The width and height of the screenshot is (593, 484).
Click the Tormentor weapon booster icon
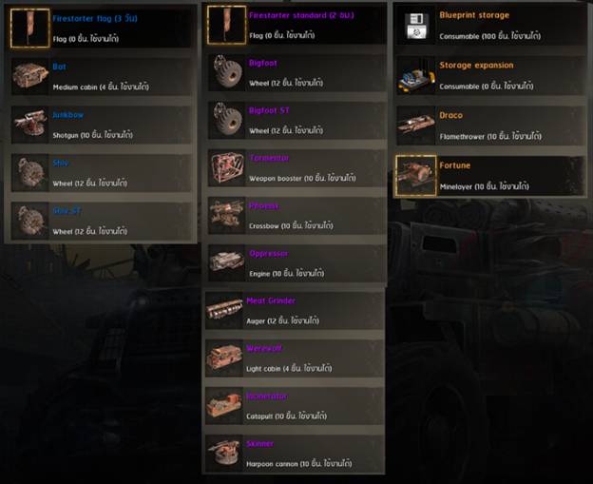[227, 167]
